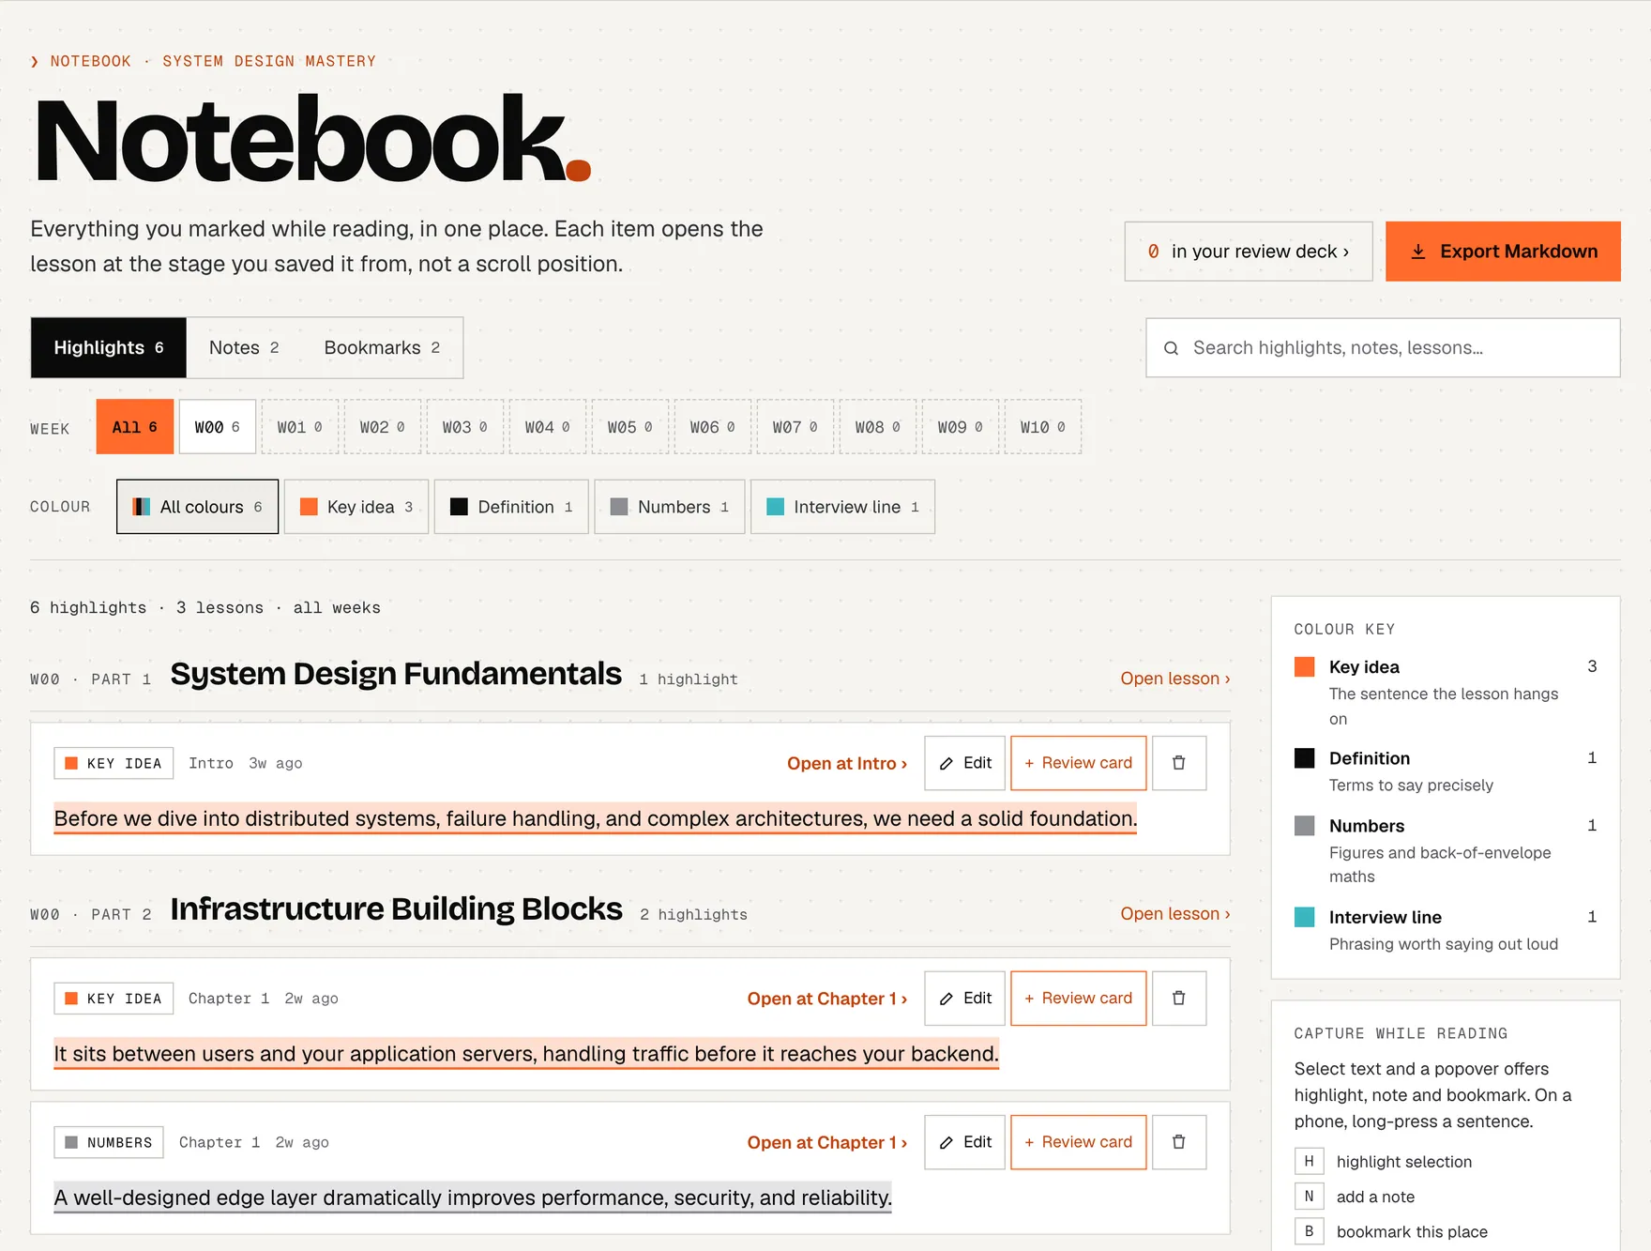
Task: Edit the 'It sits between users' highlight
Action: click(x=964, y=999)
